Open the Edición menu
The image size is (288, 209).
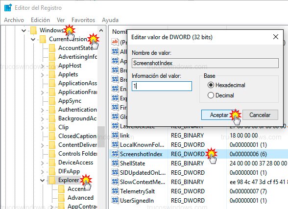tap(40, 20)
